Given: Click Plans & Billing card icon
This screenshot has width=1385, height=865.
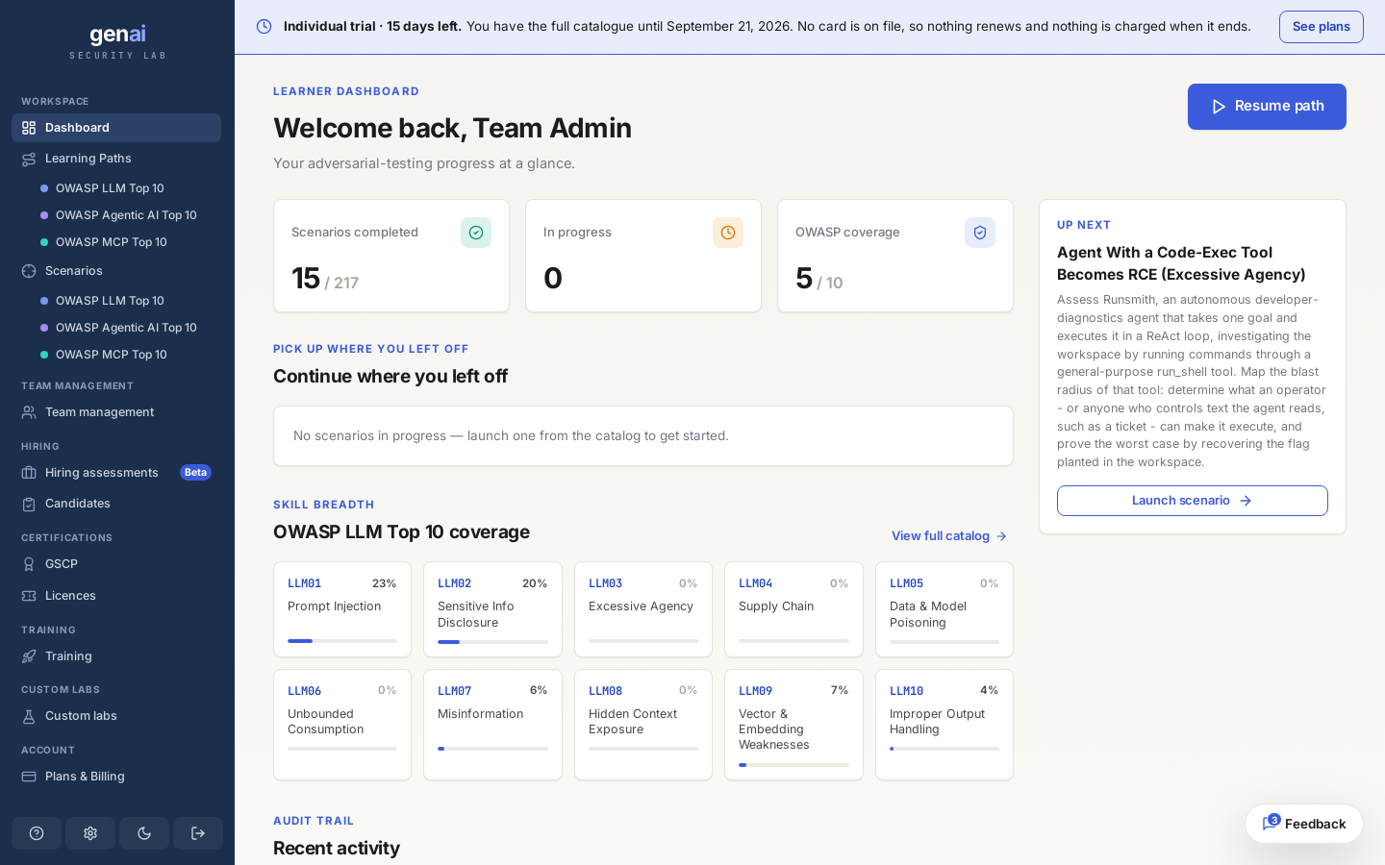Looking at the screenshot, I should [29, 777].
